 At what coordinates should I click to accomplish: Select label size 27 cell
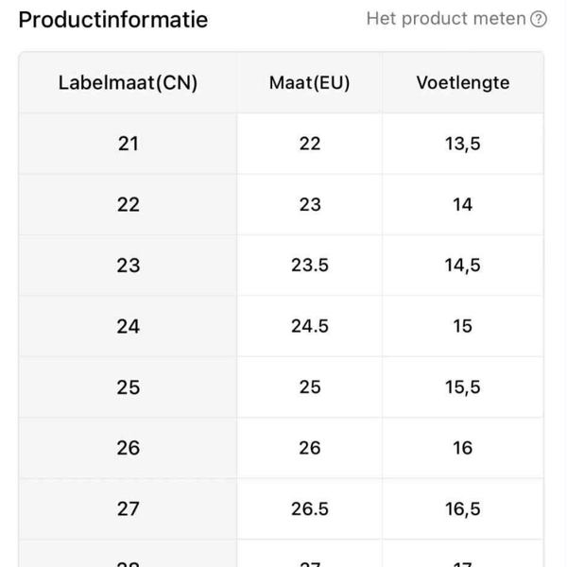128,508
